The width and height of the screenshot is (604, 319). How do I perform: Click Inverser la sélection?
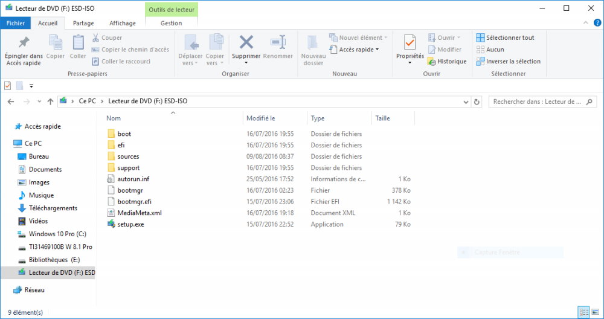click(508, 61)
